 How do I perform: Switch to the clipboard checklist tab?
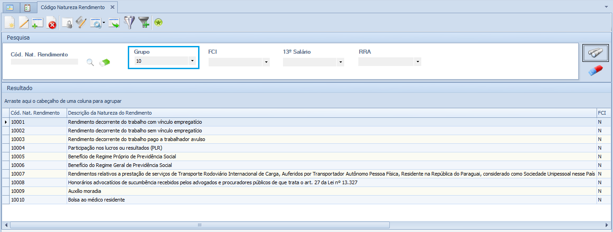pyautogui.click(x=27, y=7)
